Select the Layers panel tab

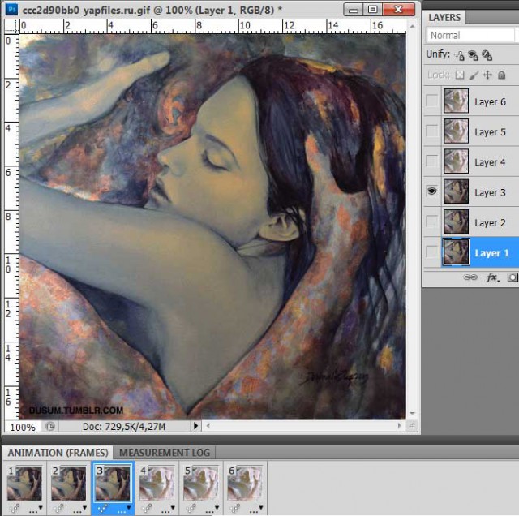(444, 17)
